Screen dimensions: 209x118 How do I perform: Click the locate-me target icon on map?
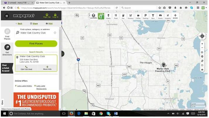(202, 52)
